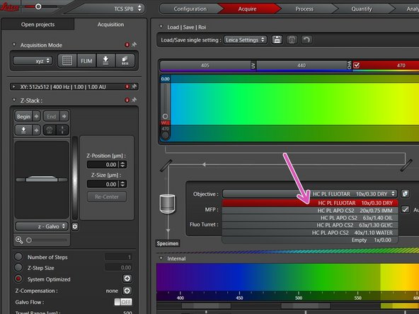Open the z - Galvo dropdown
Image resolution: width=419 pixels, height=314 pixels.
[x=42, y=226]
